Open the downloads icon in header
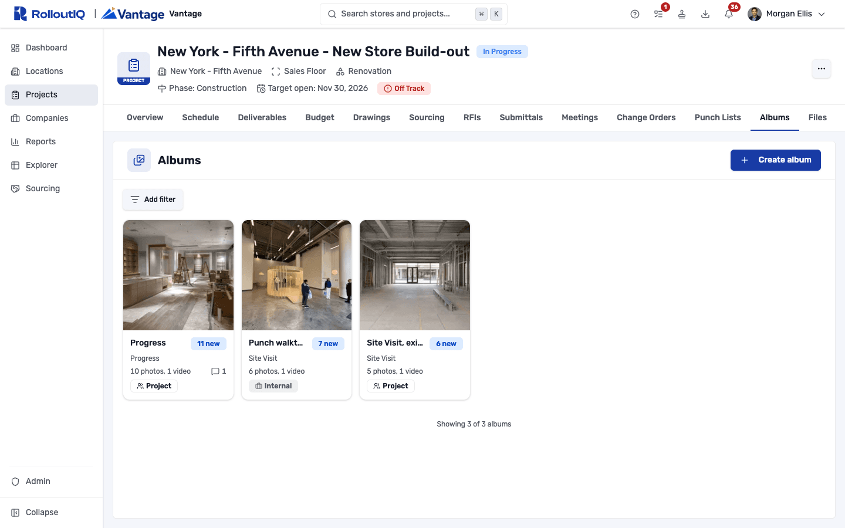 click(705, 14)
